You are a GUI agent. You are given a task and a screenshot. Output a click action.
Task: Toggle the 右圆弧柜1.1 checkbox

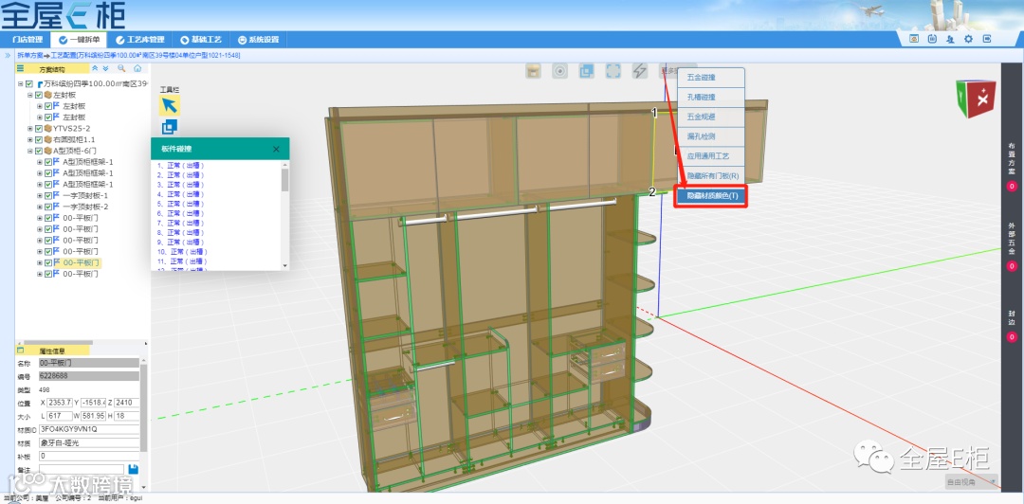39,139
